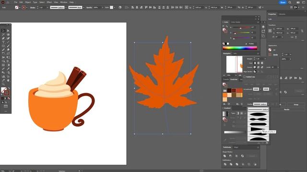
Task: Click Crop in the Pathfinders row
Action: 243,164
